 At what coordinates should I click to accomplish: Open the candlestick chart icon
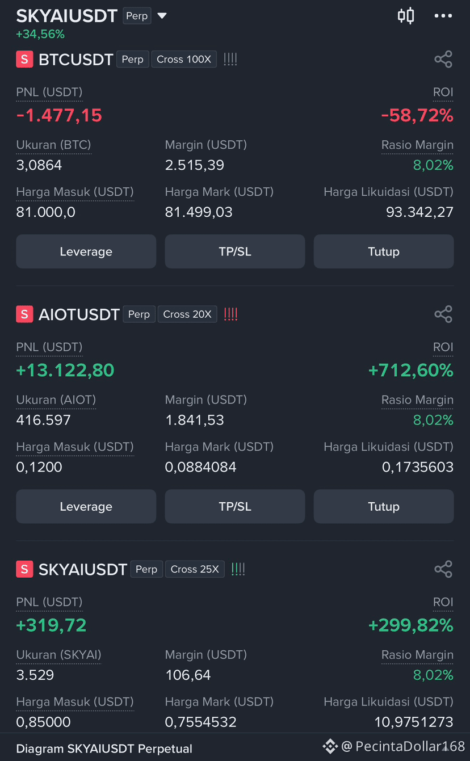click(x=406, y=16)
